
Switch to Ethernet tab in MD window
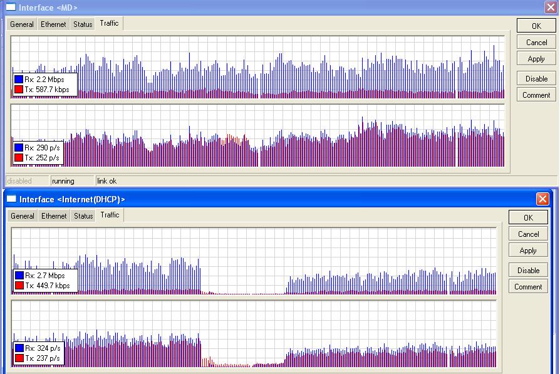click(53, 24)
